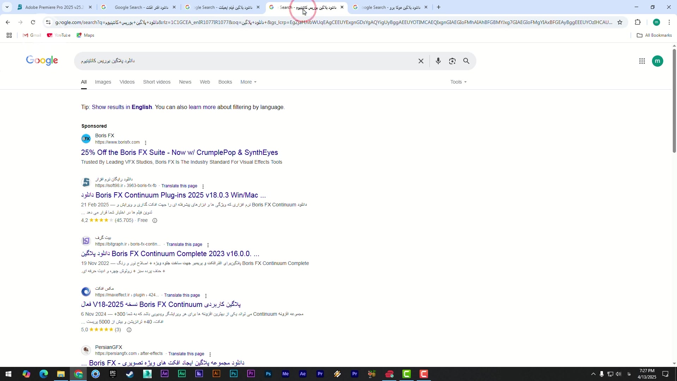Switch to the Images results tab
Screen dimensions: 677x381
(x=103, y=82)
